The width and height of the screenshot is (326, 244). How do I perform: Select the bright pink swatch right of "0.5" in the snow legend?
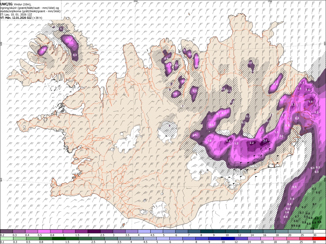[44, 232]
